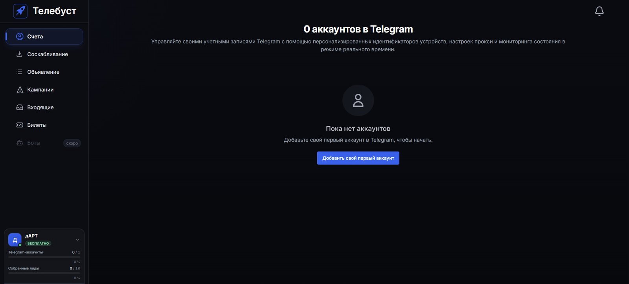Select Билеты in the sidebar
Viewport: 629px width, 284px height.
click(x=44, y=125)
